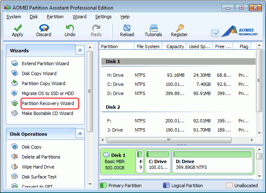Click the Disk 2 group header
The width and height of the screenshot is (266, 193).
click(113, 107)
